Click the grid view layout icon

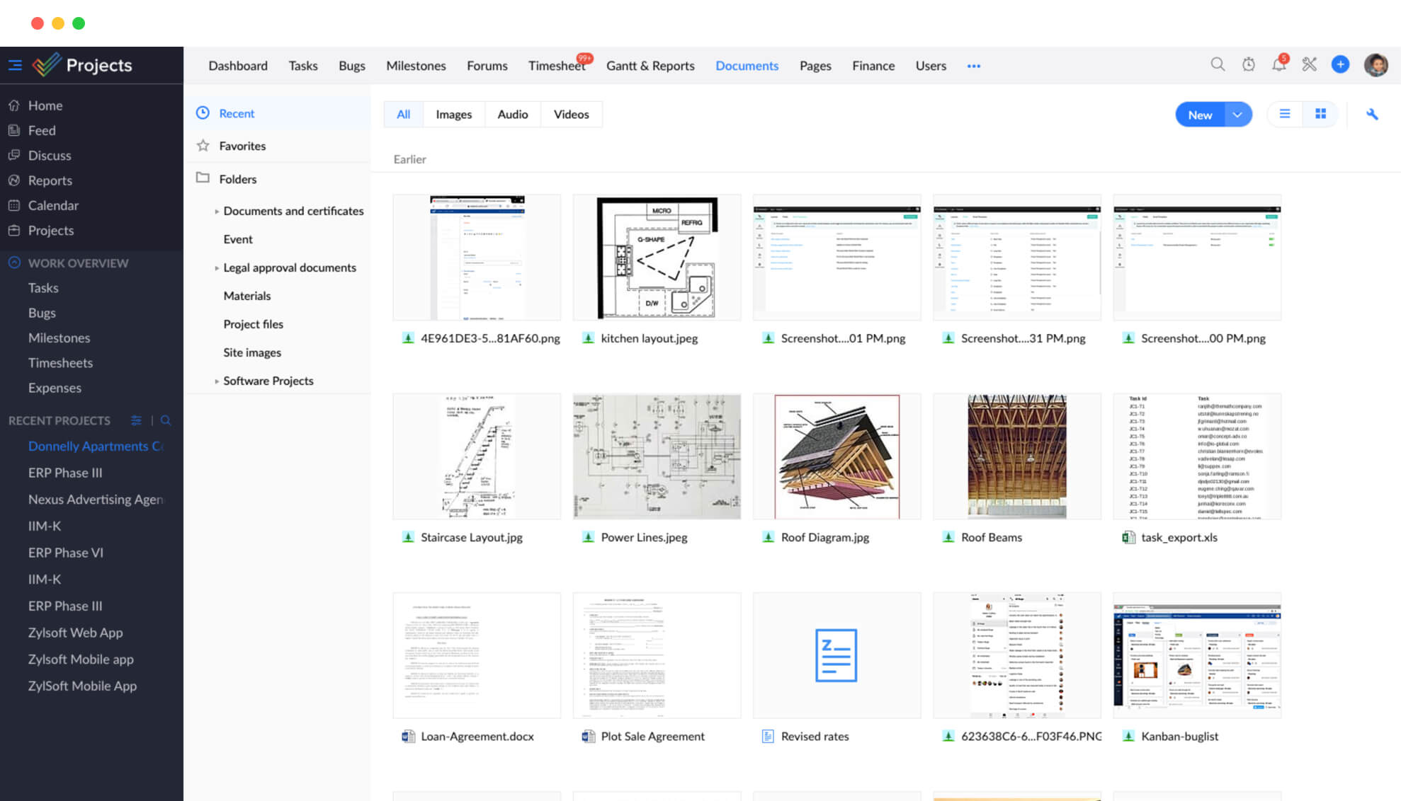1320,115
